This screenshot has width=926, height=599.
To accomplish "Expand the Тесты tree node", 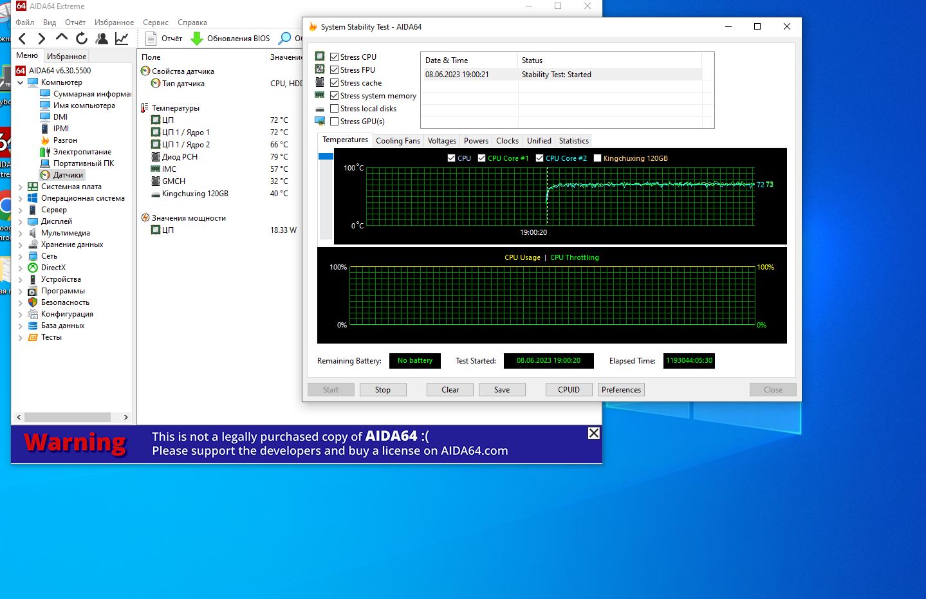I will pyautogui.click(x=20, y=337).
